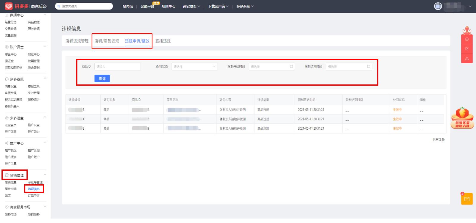Click the 商品ID input field
The height and width of the screenshot is (223, 476).
[x=117, y=67]
